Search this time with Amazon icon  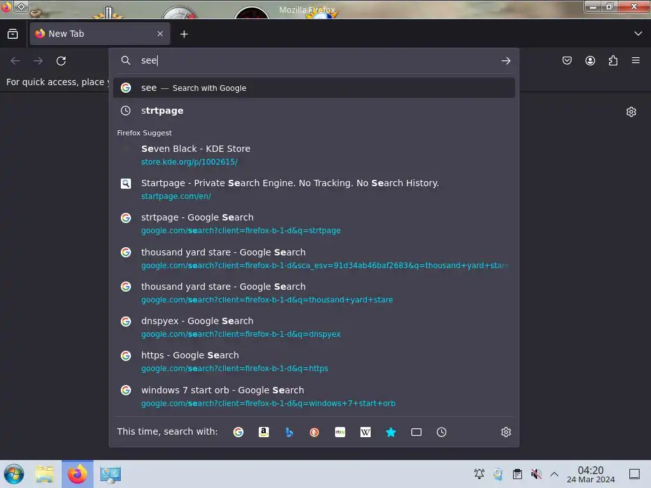(264, 432)
